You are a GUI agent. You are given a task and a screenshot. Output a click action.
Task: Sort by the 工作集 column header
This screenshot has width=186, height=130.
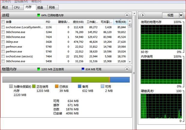[x=92, y=22]
